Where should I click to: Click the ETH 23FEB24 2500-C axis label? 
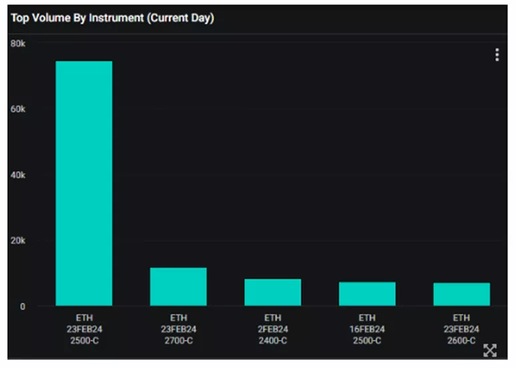pos(84,329)
